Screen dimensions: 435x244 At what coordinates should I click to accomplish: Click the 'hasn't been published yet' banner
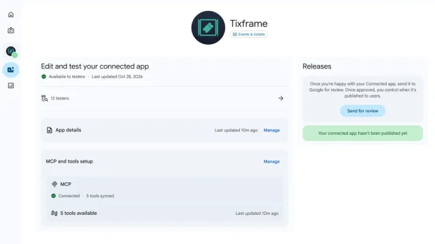point(362,133)
